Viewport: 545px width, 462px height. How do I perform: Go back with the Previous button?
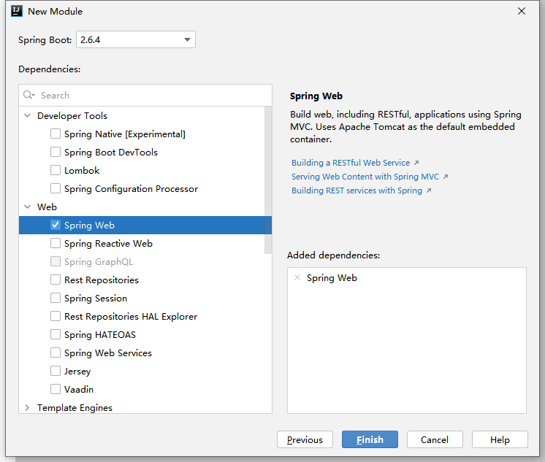click(305, 439)
